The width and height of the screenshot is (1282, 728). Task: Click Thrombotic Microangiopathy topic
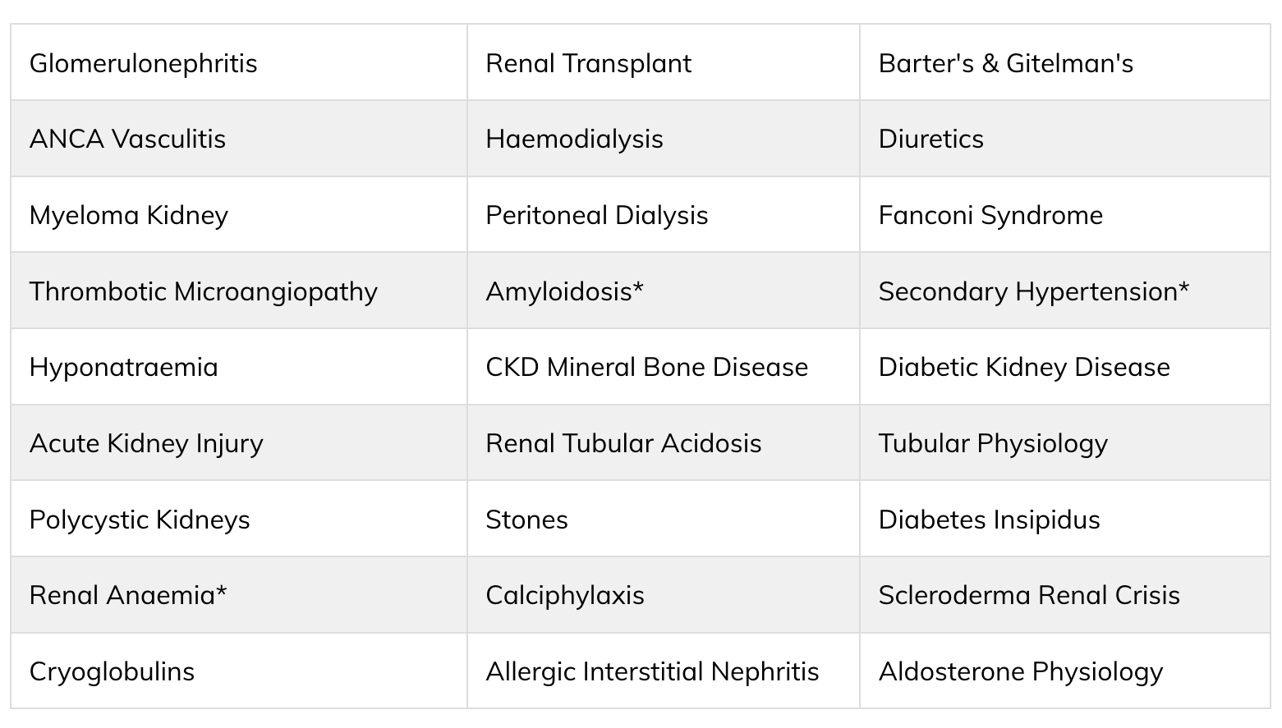click(x=203, y=291)
